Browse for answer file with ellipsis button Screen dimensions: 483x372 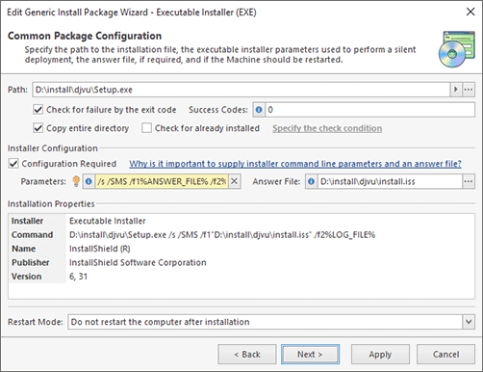[469, 181]
